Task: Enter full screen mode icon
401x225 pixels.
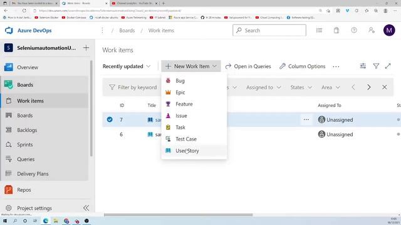Action: [388, 66]
